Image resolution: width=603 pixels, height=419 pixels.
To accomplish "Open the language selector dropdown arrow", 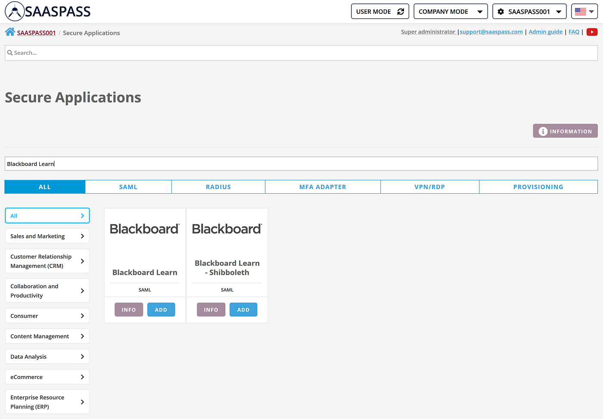I will [591, 12].
